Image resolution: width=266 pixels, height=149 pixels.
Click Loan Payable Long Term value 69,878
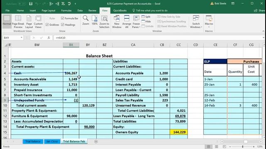point(179,116)
